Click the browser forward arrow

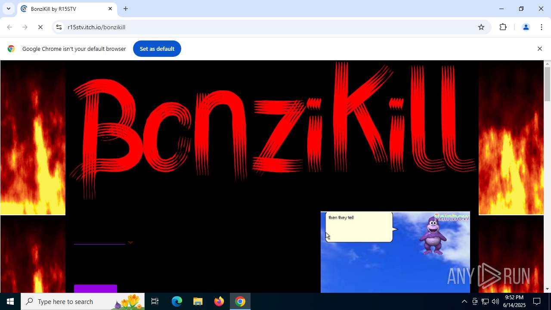click(25, 27)
